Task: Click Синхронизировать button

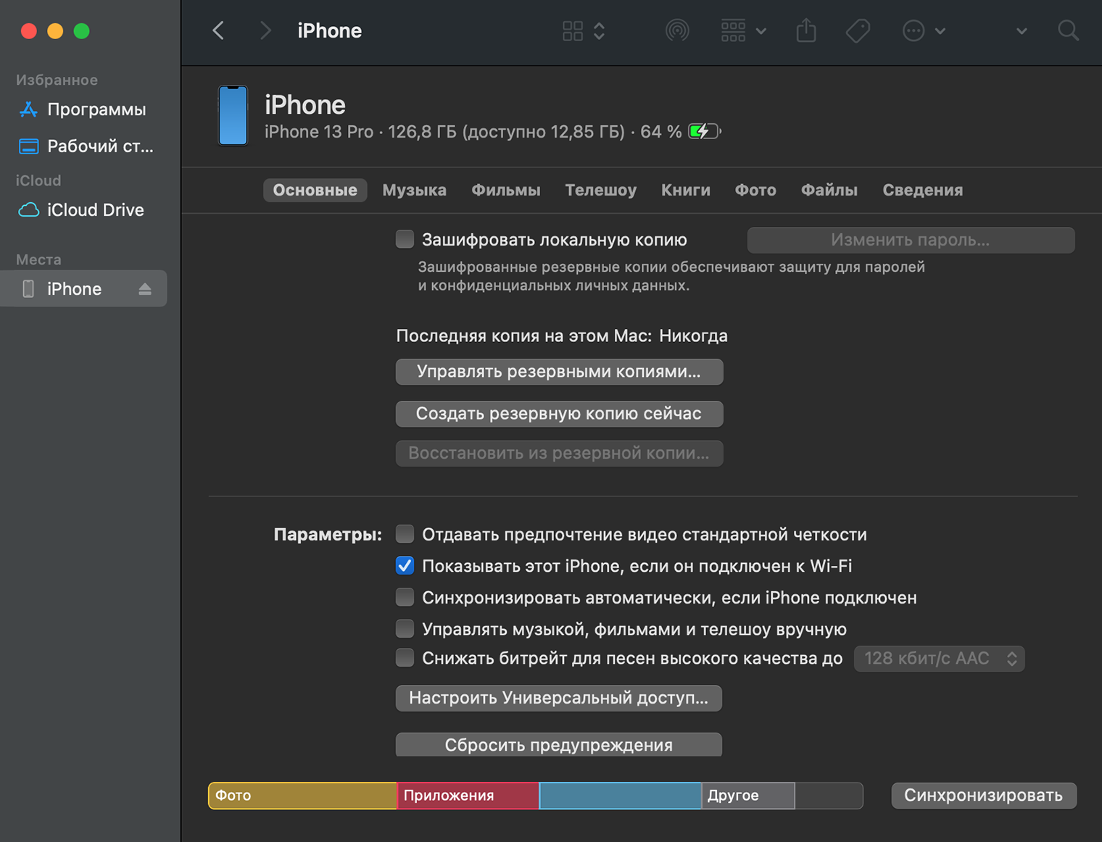Action: (984, 795)
